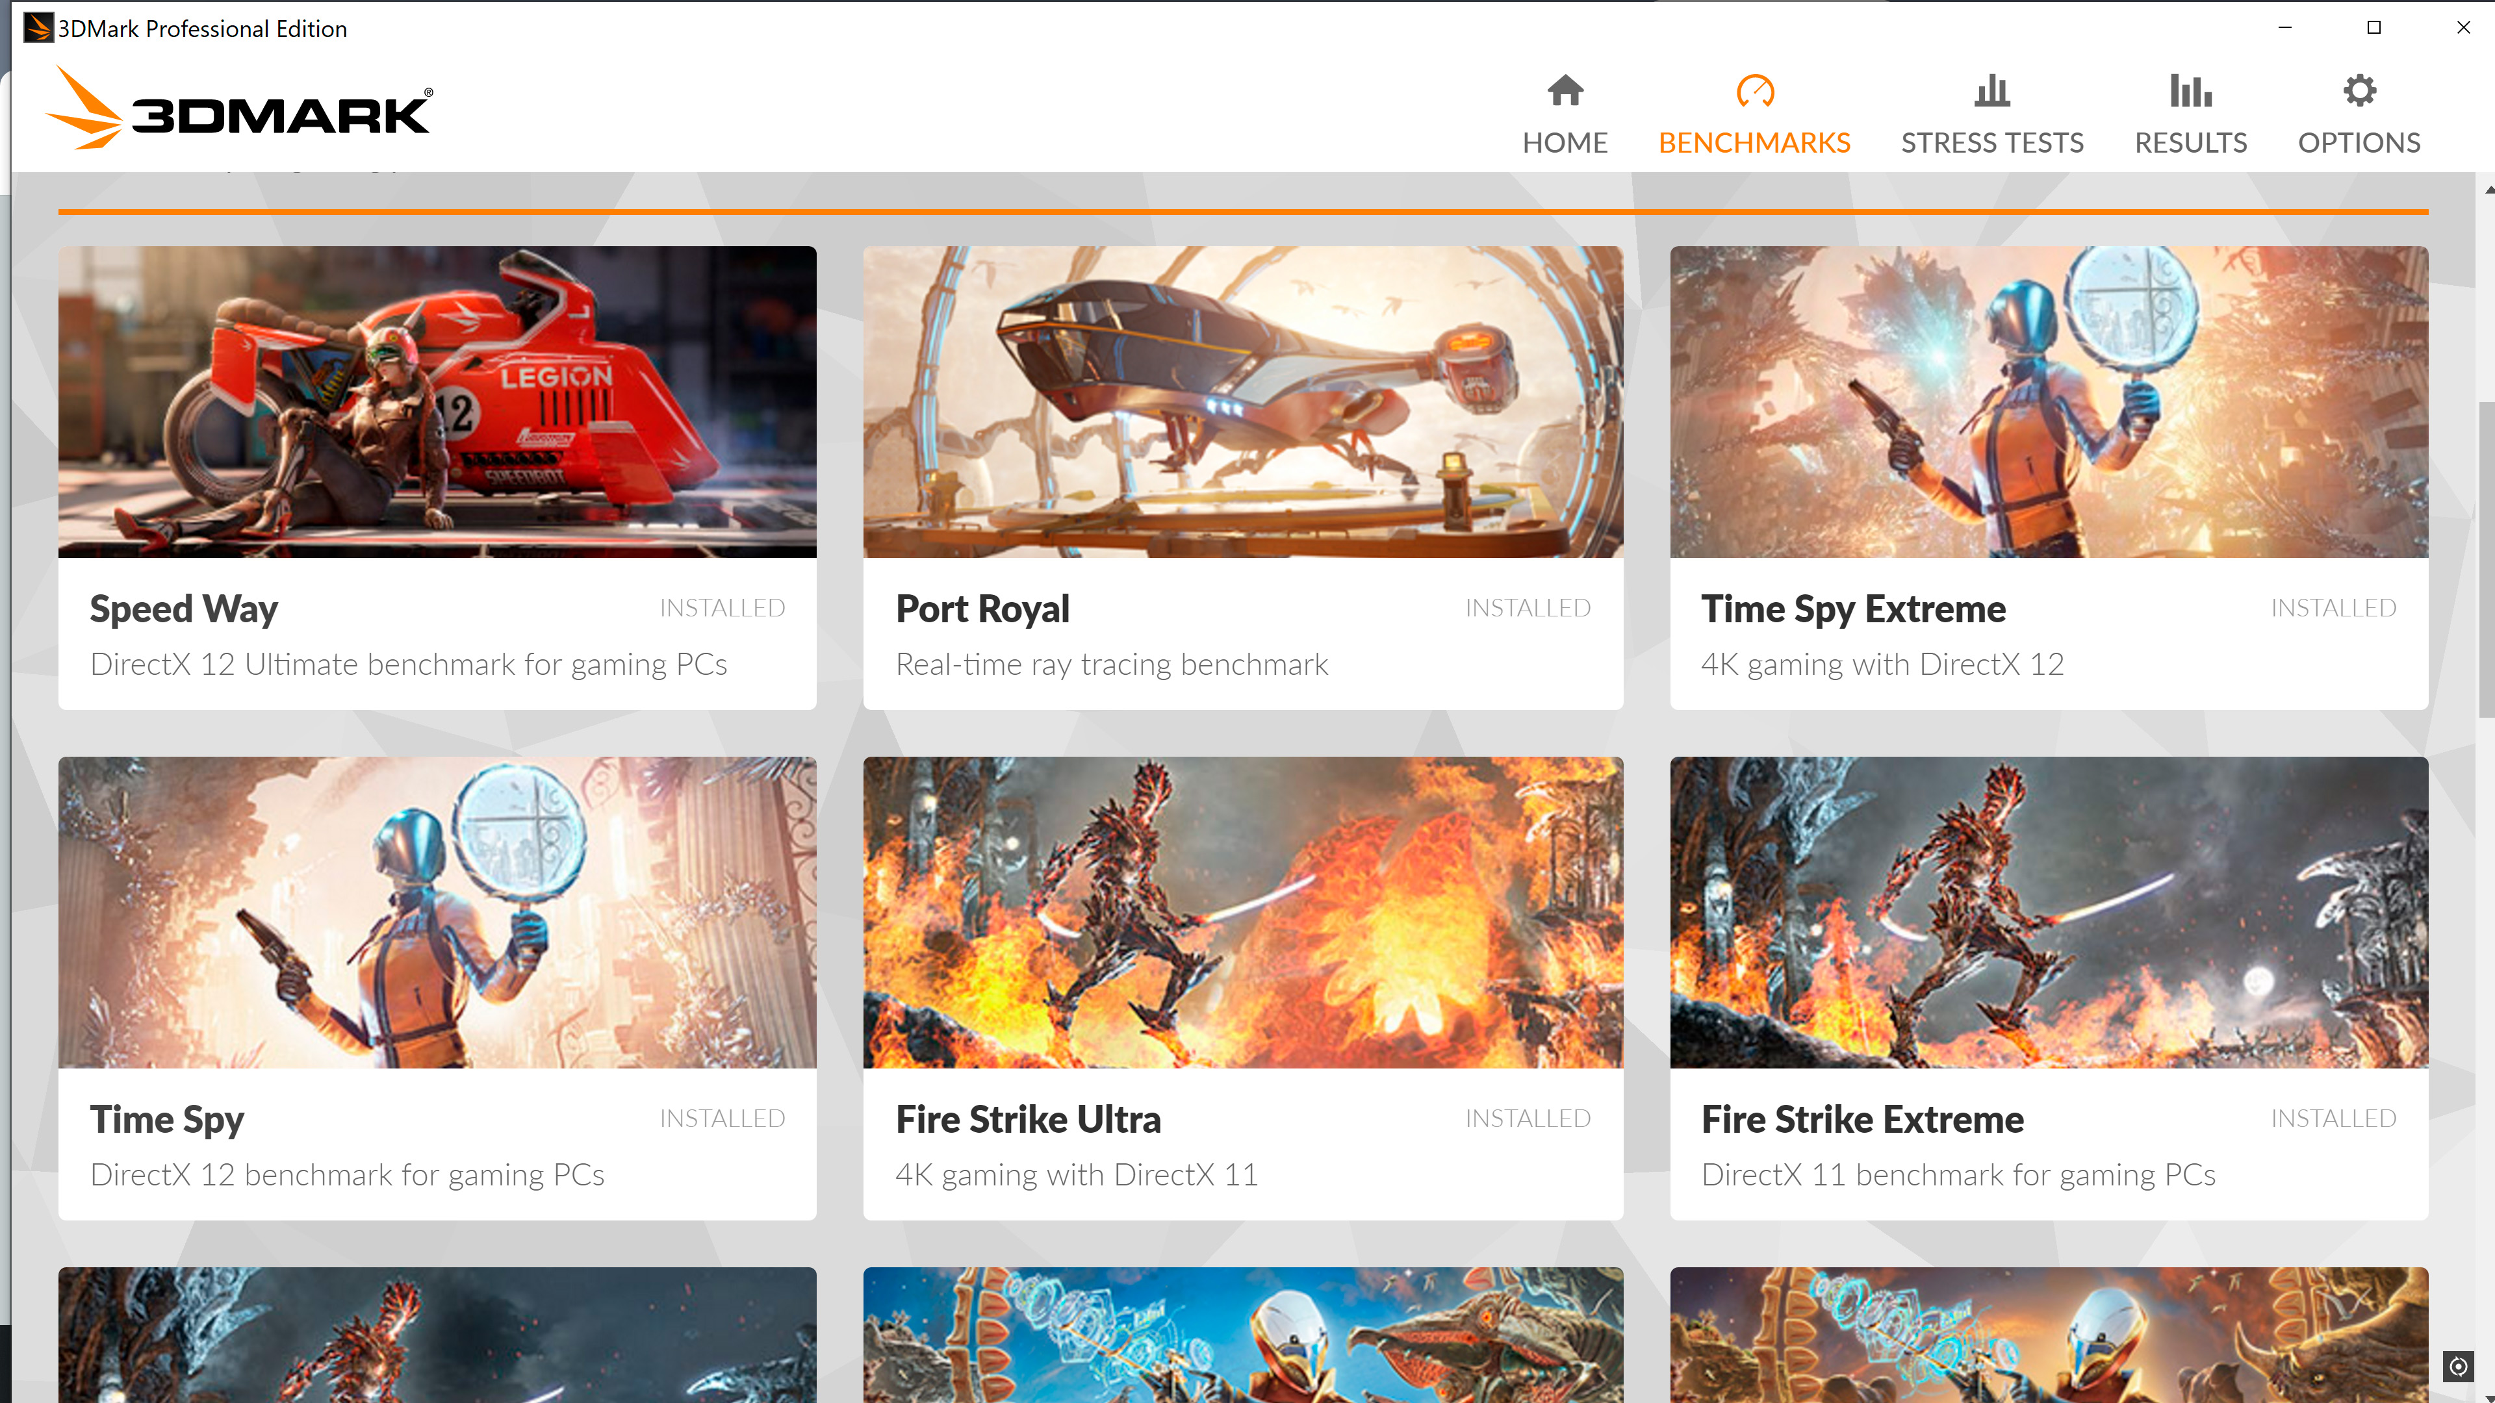Click INSTALLED status on Port Royal card
The width and height of the screenshot is (2495, 1403).
tap(1528, 608)
